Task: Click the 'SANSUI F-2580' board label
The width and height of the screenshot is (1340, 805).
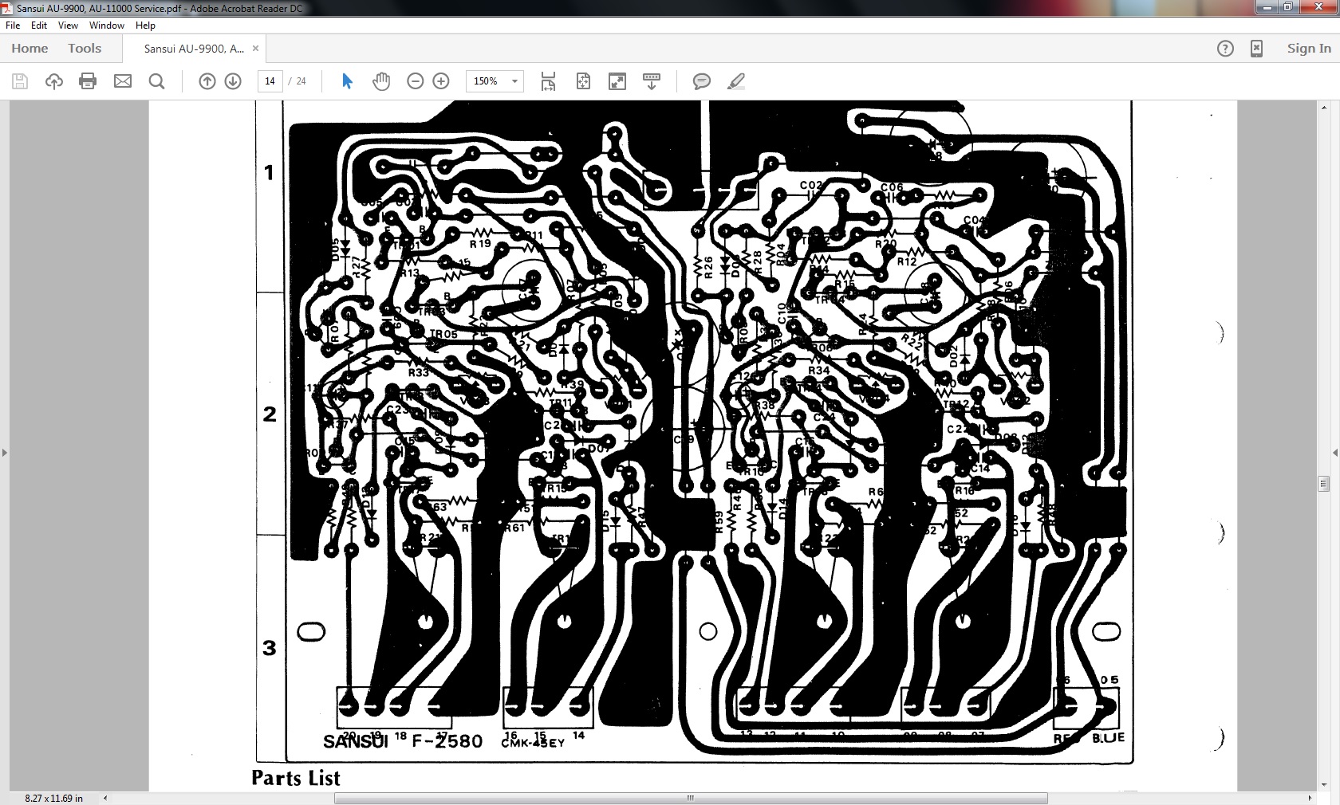Action: click(x=403, y=741)
